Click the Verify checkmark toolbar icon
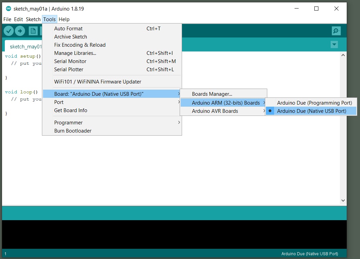Screen dimensions: 360x259 tap(9, 31)
